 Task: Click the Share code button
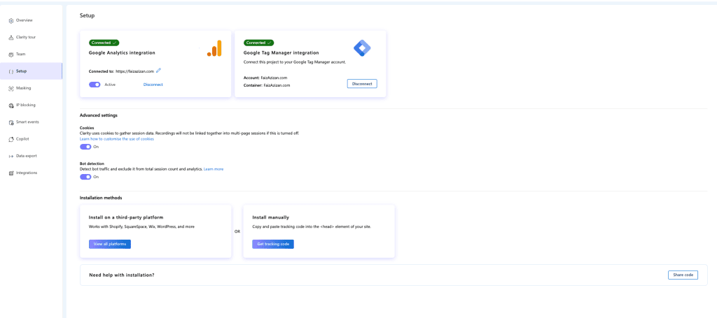[x=682, y=275]
